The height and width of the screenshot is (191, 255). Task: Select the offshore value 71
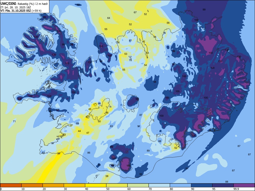[x=14, y=121]
